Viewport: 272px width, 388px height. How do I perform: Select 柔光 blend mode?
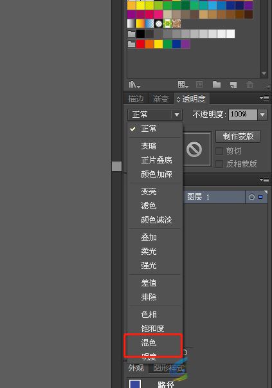tap(155, 252)
